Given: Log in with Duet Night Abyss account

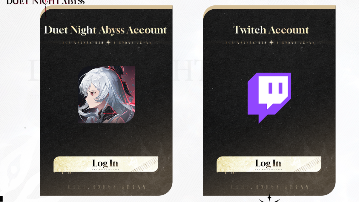Looking at the screenshot, I should pyautogui.click(x=106, y=164).
